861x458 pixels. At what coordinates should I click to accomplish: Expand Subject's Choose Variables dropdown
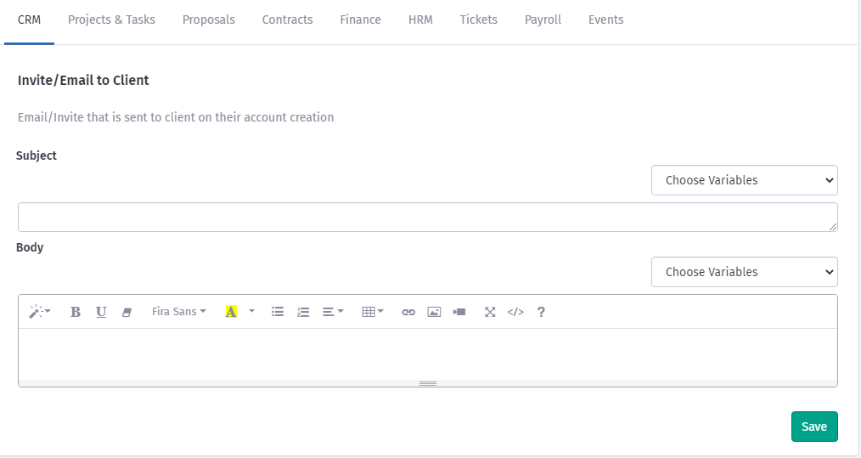[x=744, y=180]
